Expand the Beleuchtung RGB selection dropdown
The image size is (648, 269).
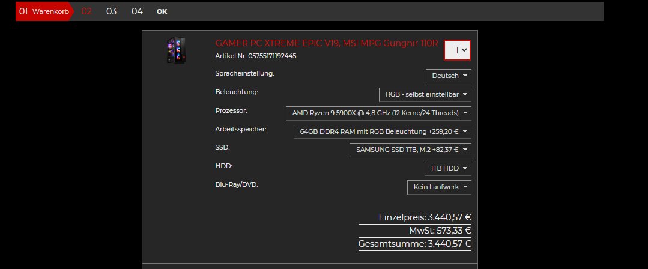(425, 95)
